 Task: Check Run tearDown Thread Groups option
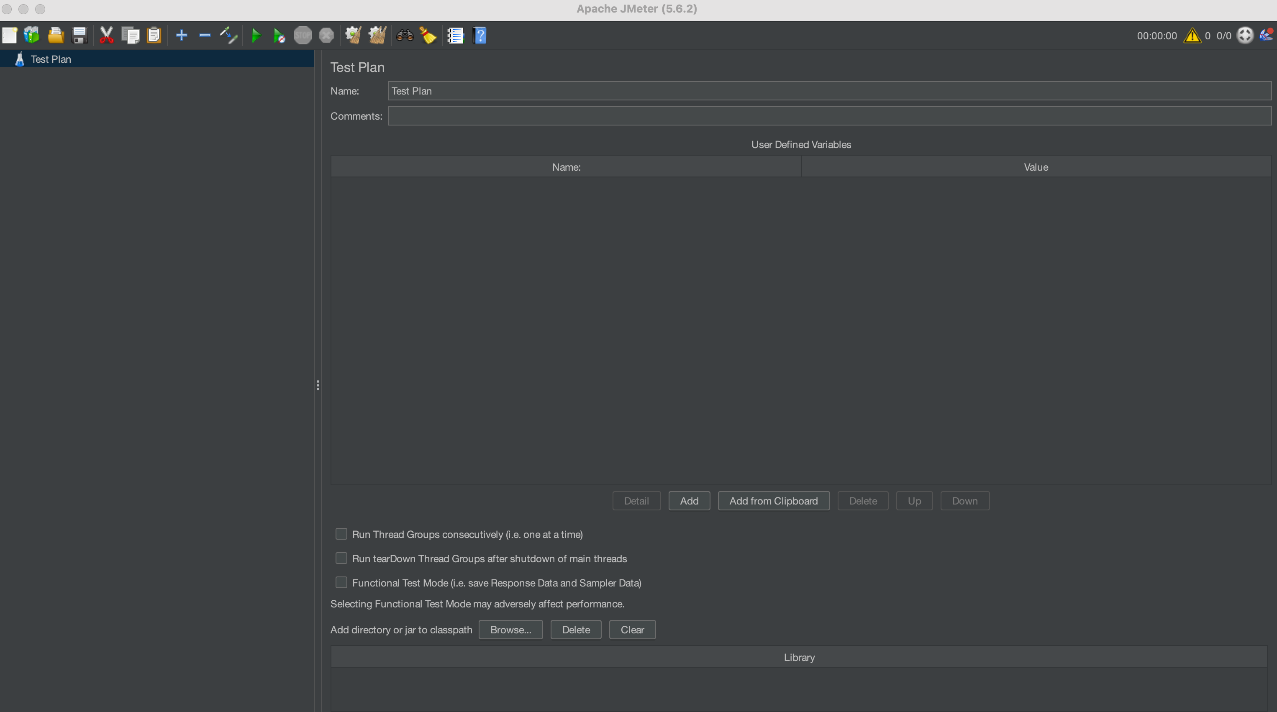(341, 558)
